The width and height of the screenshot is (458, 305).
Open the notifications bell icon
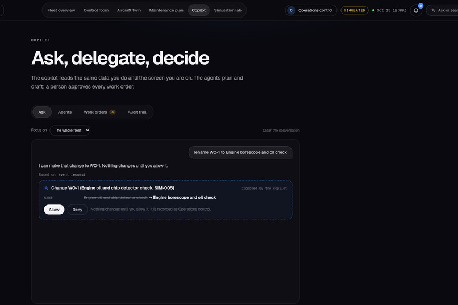pyautogui.click(x=416, y=10)
